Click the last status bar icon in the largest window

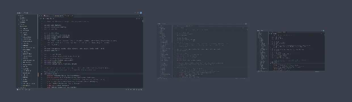[141, 90]
